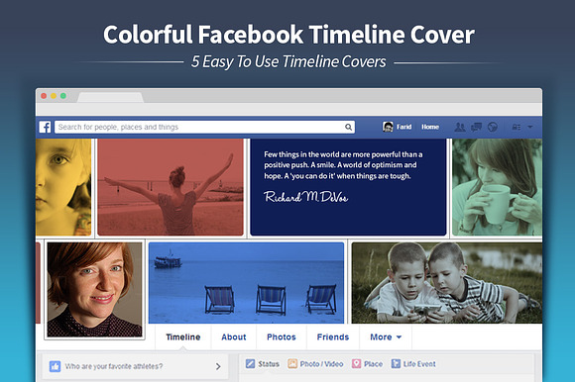Open the notifications globe icon
This screenshot has width=575, height=382.
(493, 127)
